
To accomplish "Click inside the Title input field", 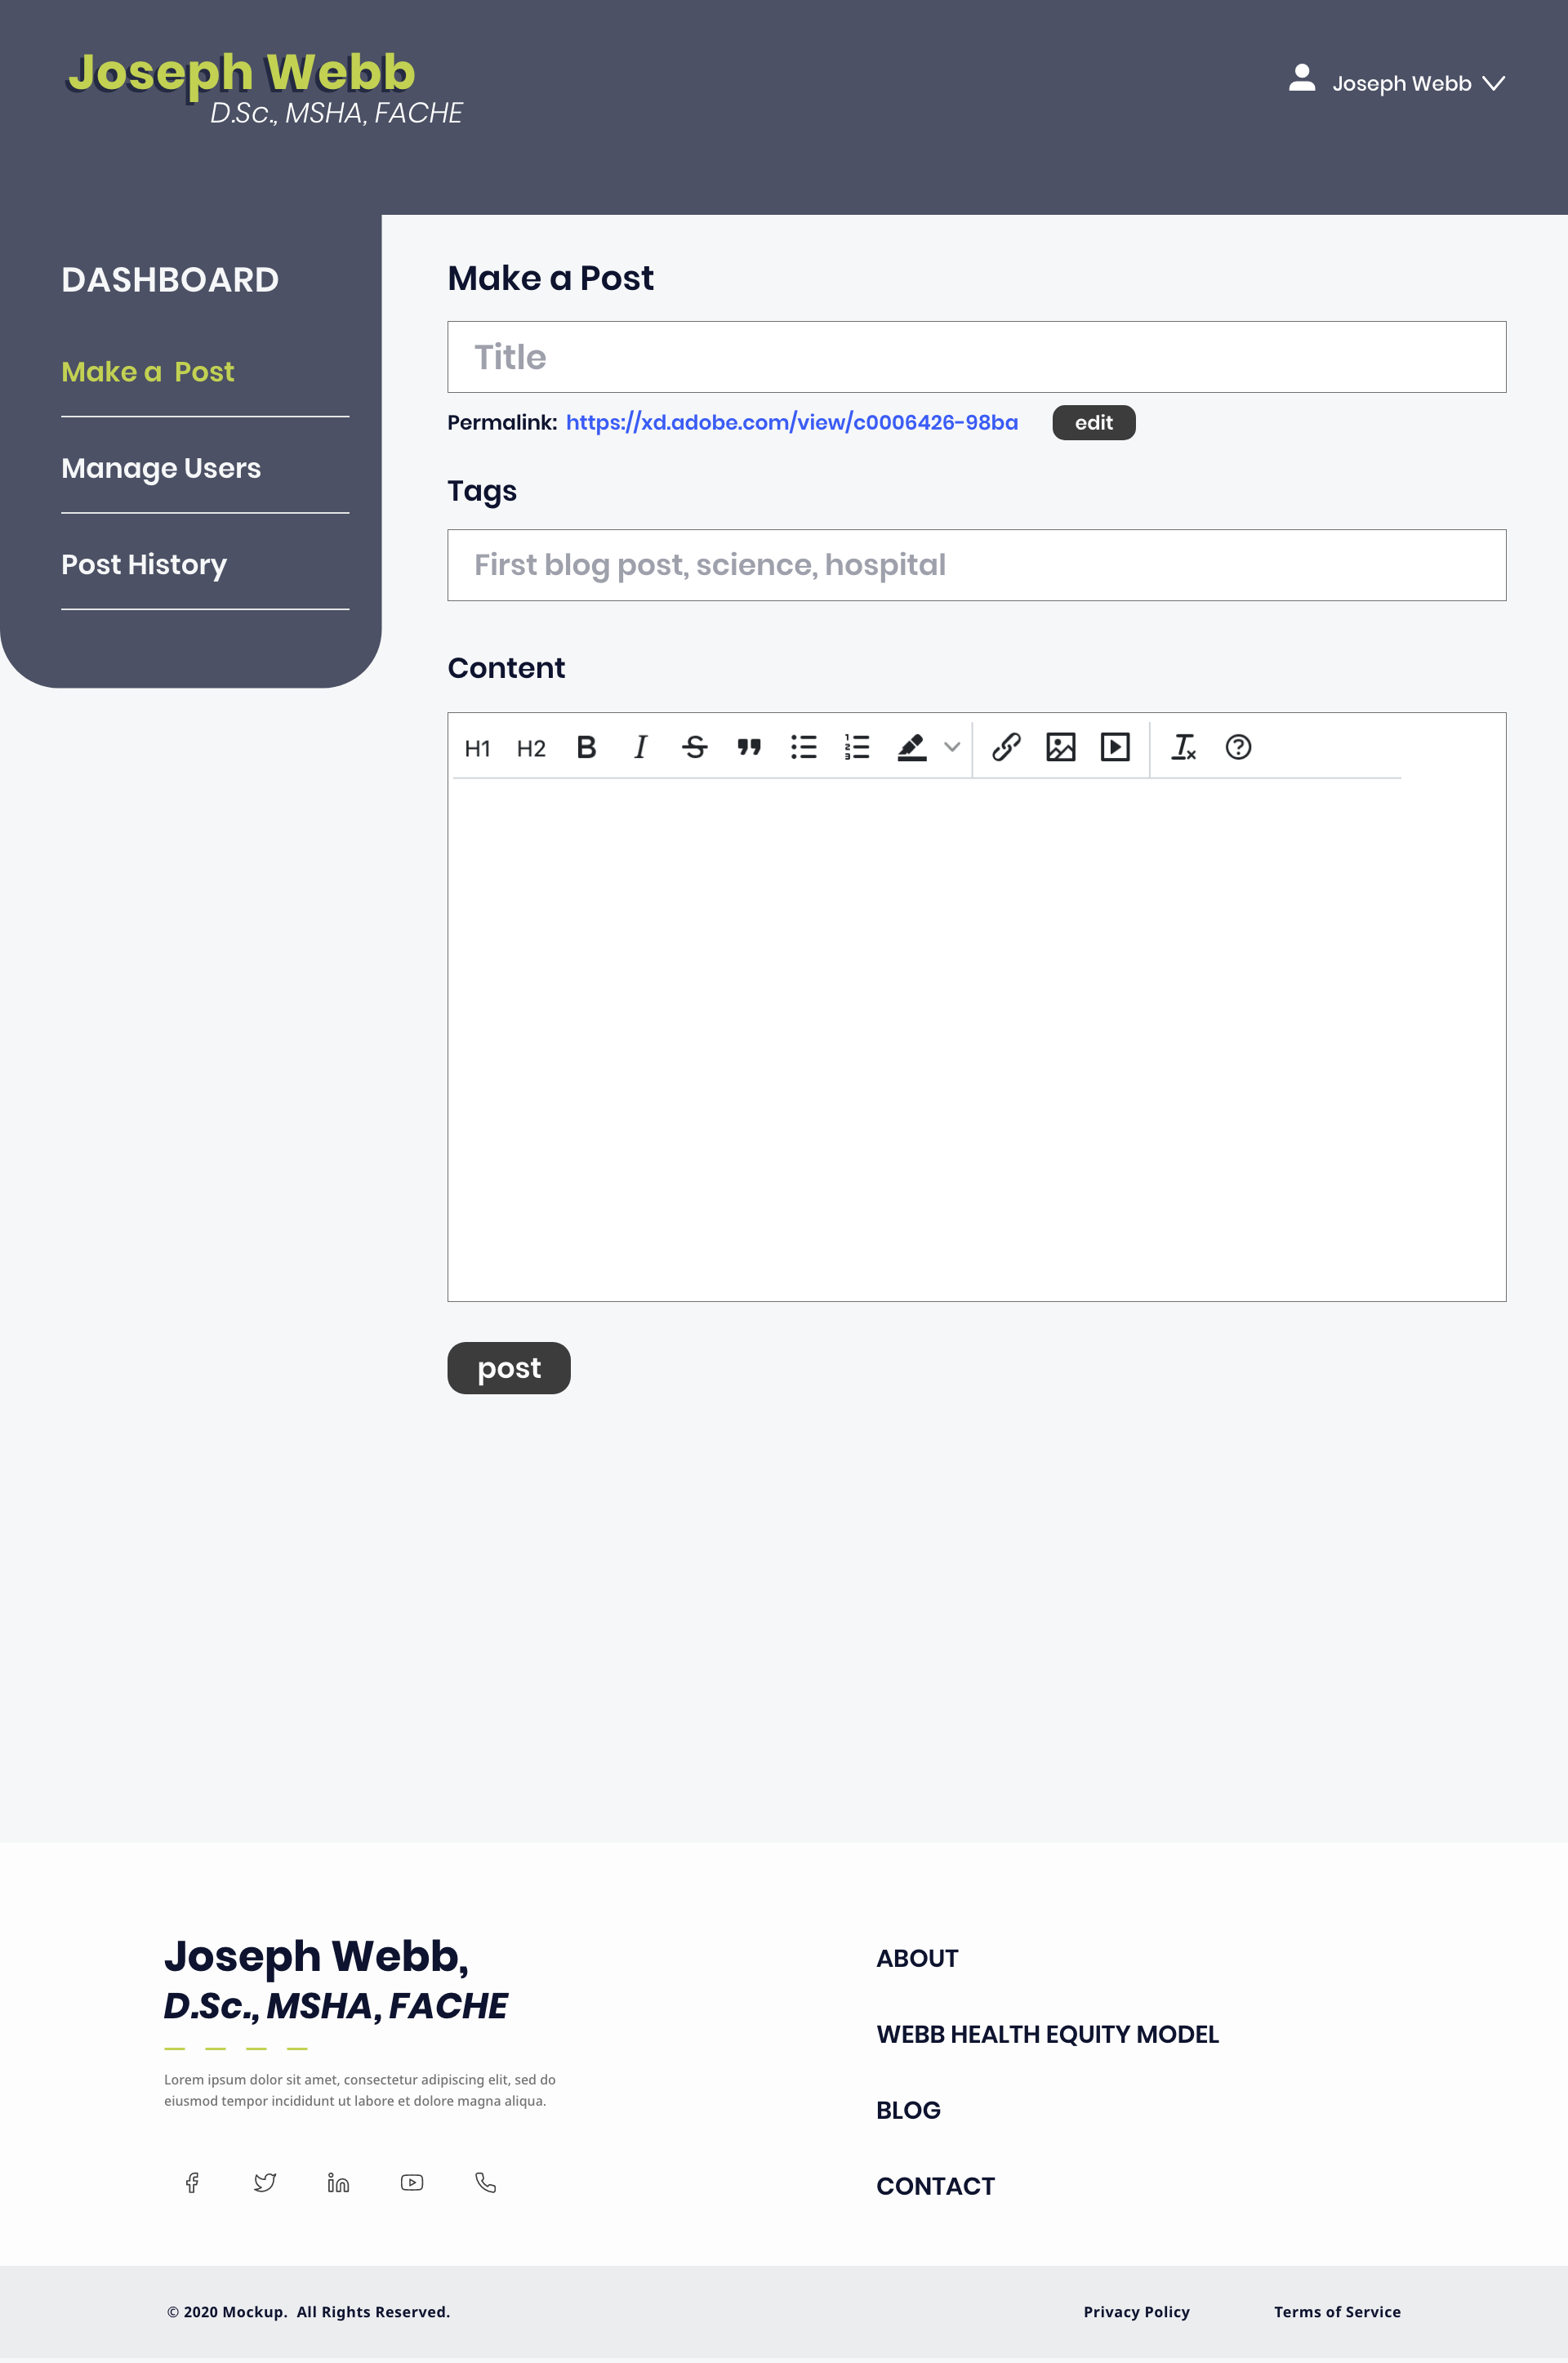I will pyautogui.click(x=976, y=356).
